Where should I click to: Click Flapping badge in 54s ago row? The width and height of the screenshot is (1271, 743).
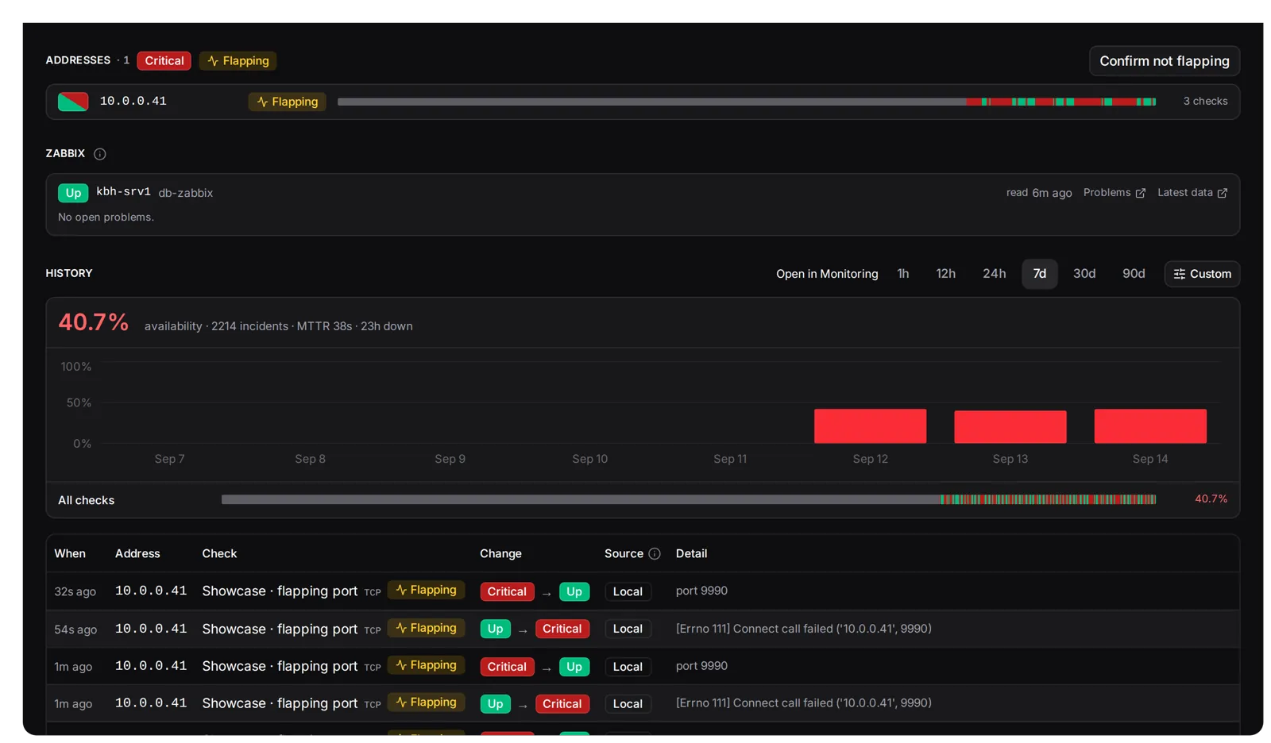426,628
